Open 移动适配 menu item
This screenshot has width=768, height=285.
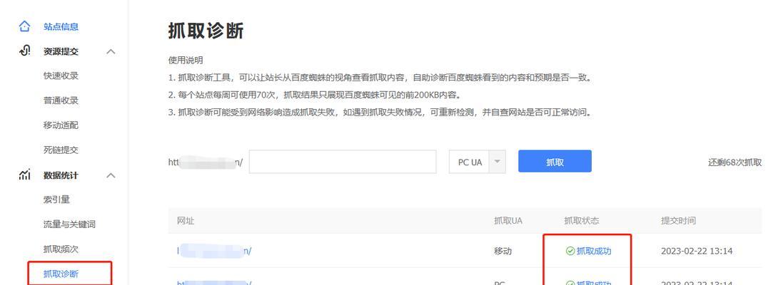61,125
